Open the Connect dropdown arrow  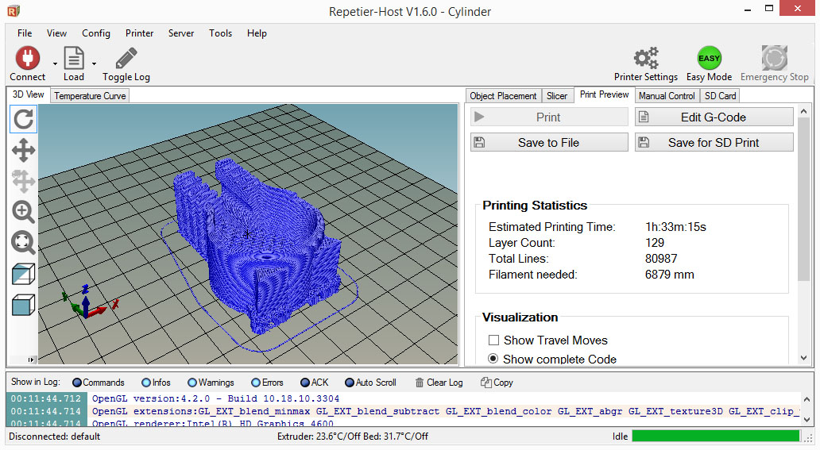[55, 63]
